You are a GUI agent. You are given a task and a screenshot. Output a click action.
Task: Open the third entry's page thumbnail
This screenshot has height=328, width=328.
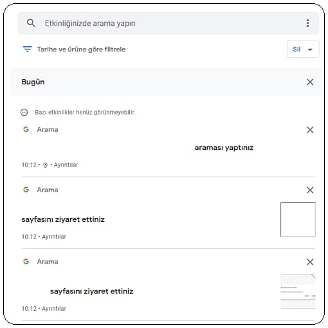298,291
